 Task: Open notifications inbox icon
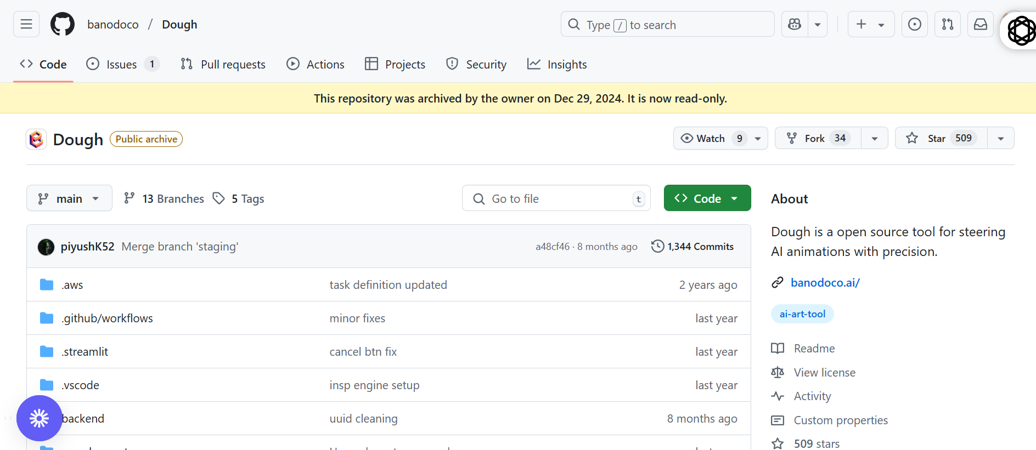(x=981, y=24)
